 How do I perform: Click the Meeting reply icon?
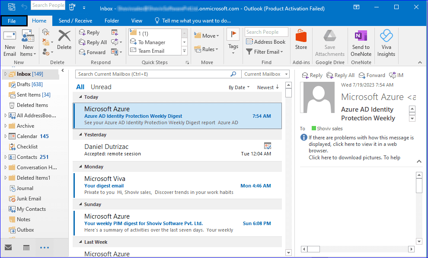[x=115, y=32]
